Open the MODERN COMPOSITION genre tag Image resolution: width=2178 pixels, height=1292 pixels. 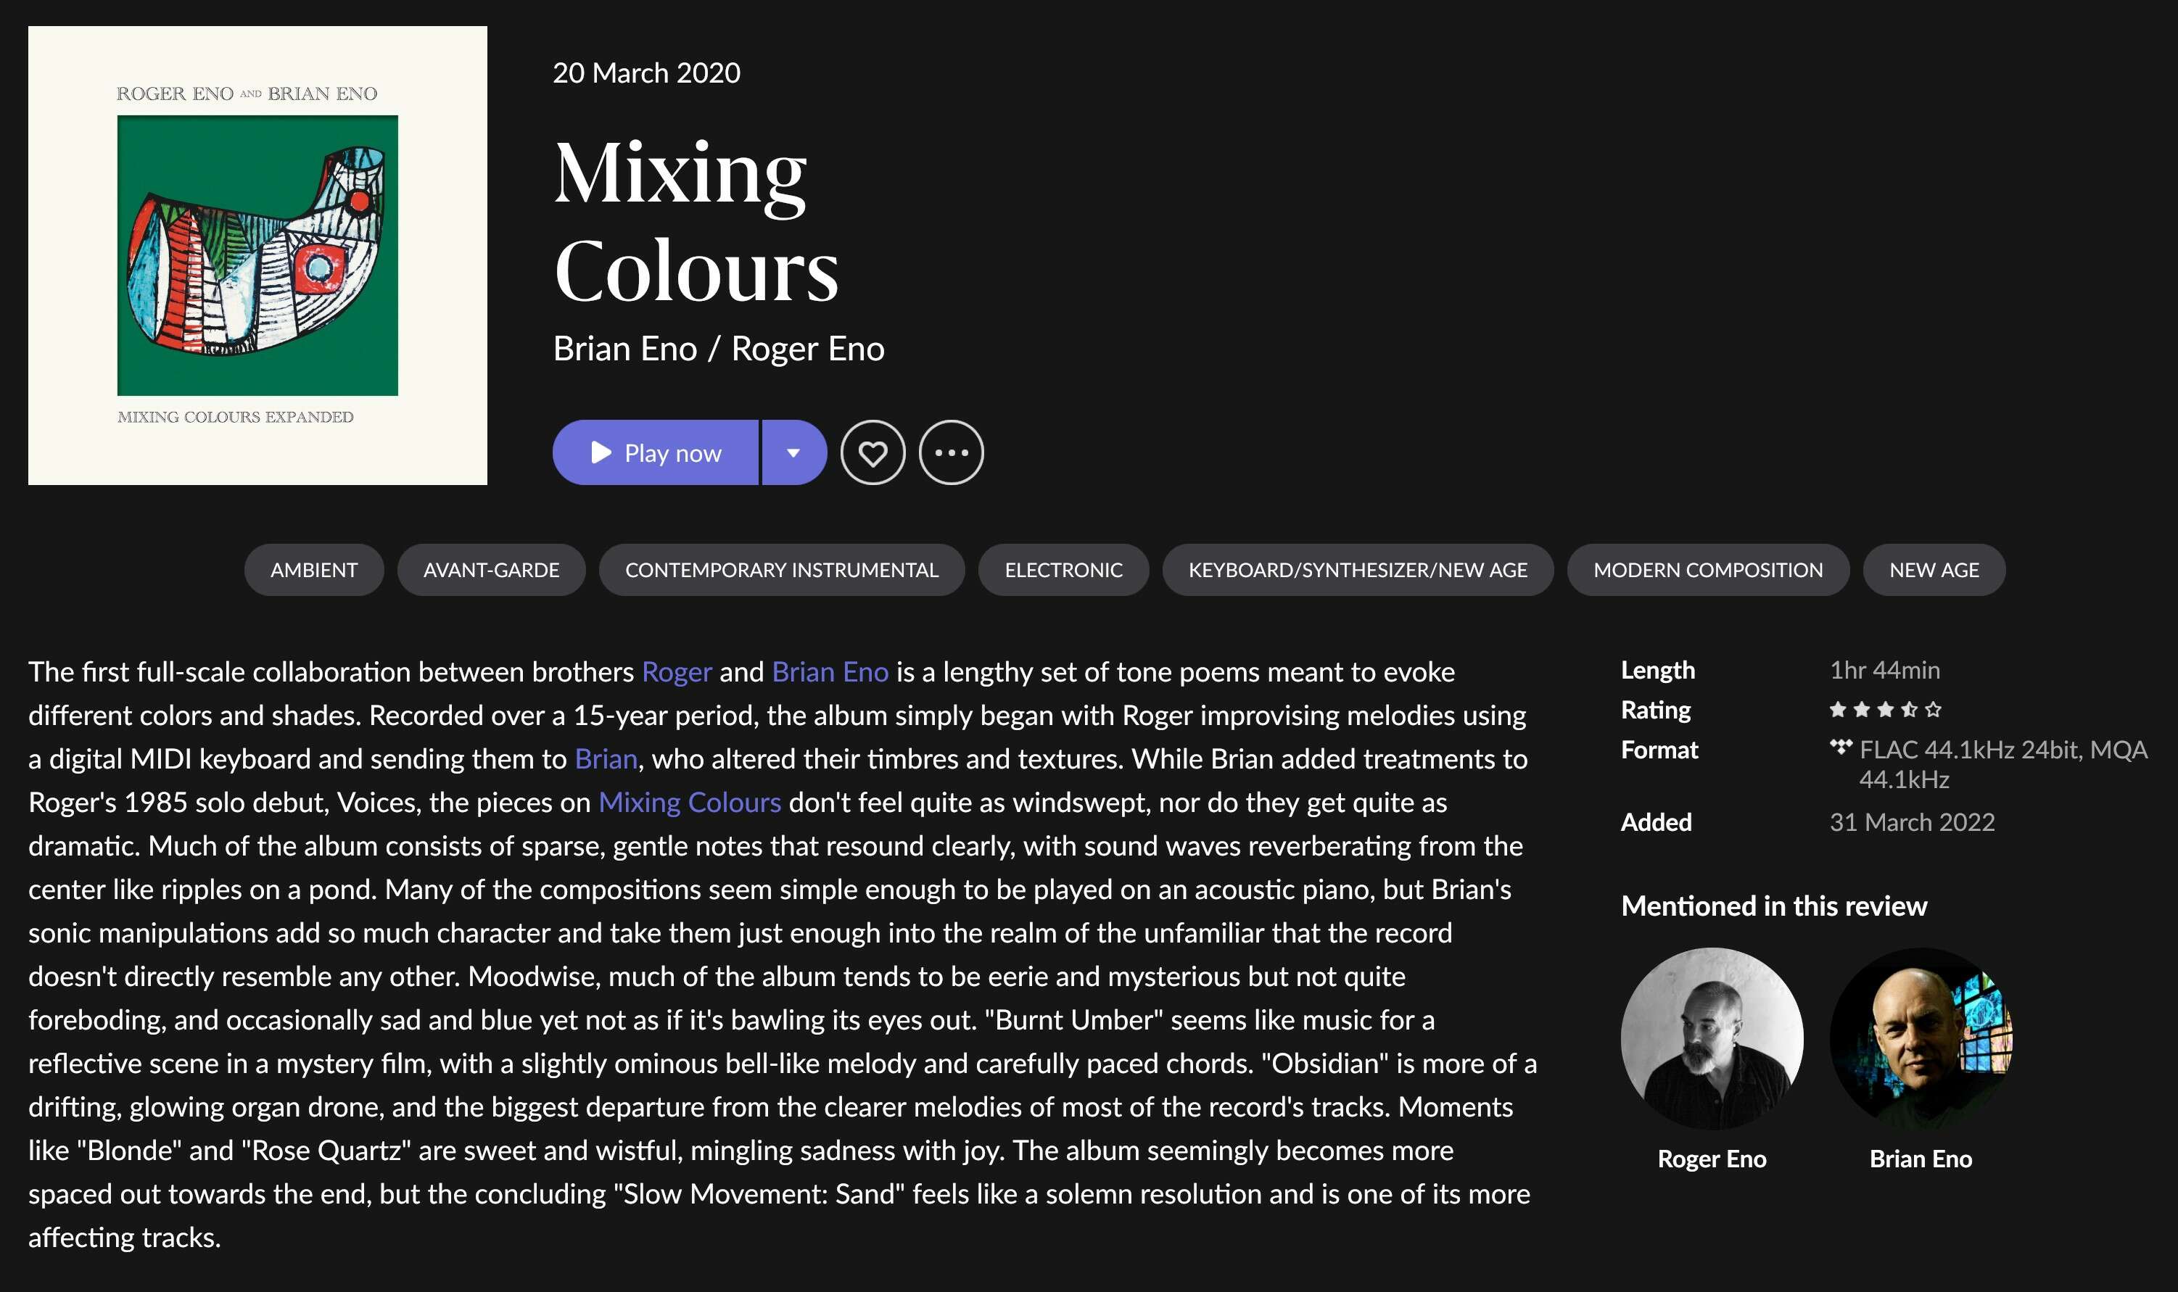coord(1708,571)
